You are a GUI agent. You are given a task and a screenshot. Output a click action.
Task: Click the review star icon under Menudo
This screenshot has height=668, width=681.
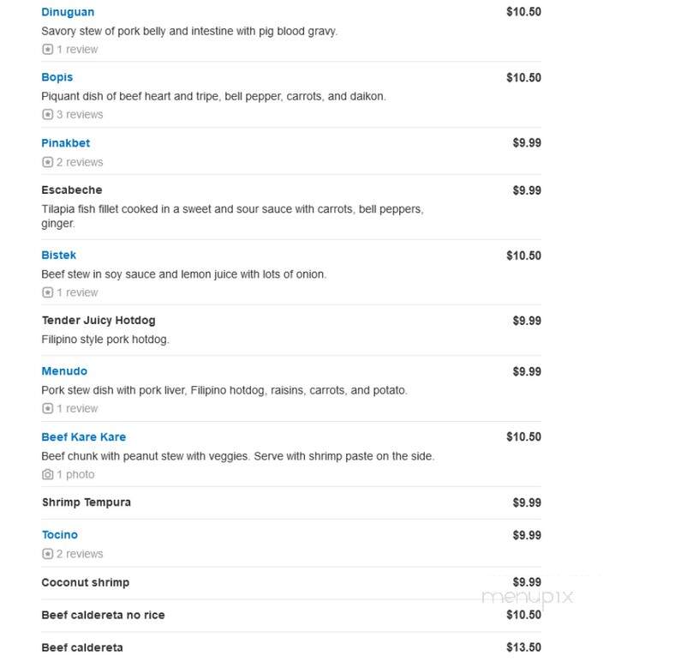(47, 408)
